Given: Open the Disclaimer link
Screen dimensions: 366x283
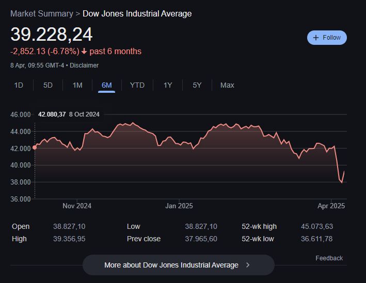Looking at the screenshot, I should click(84, 65).
